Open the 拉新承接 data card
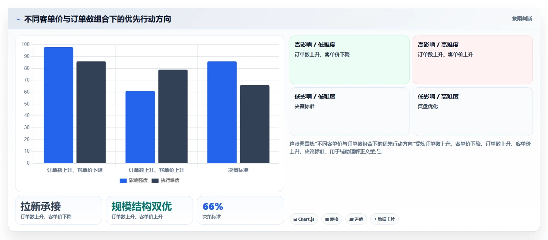Screen dimensions: 548x240 point(58,210)
